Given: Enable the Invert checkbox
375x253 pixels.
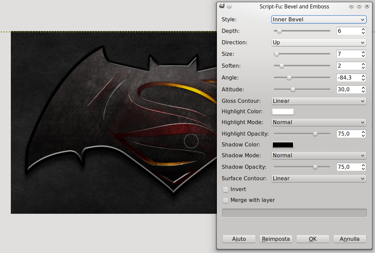Looking at the screenshot, I should [x=225, y=189].
